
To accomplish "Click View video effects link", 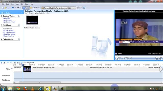I will (8, 30).
